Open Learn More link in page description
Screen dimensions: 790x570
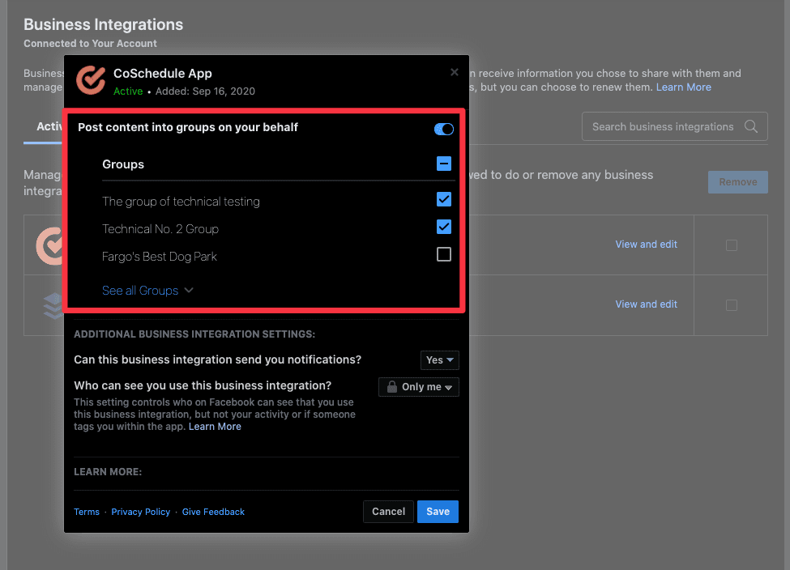click(x=683, y=87)
